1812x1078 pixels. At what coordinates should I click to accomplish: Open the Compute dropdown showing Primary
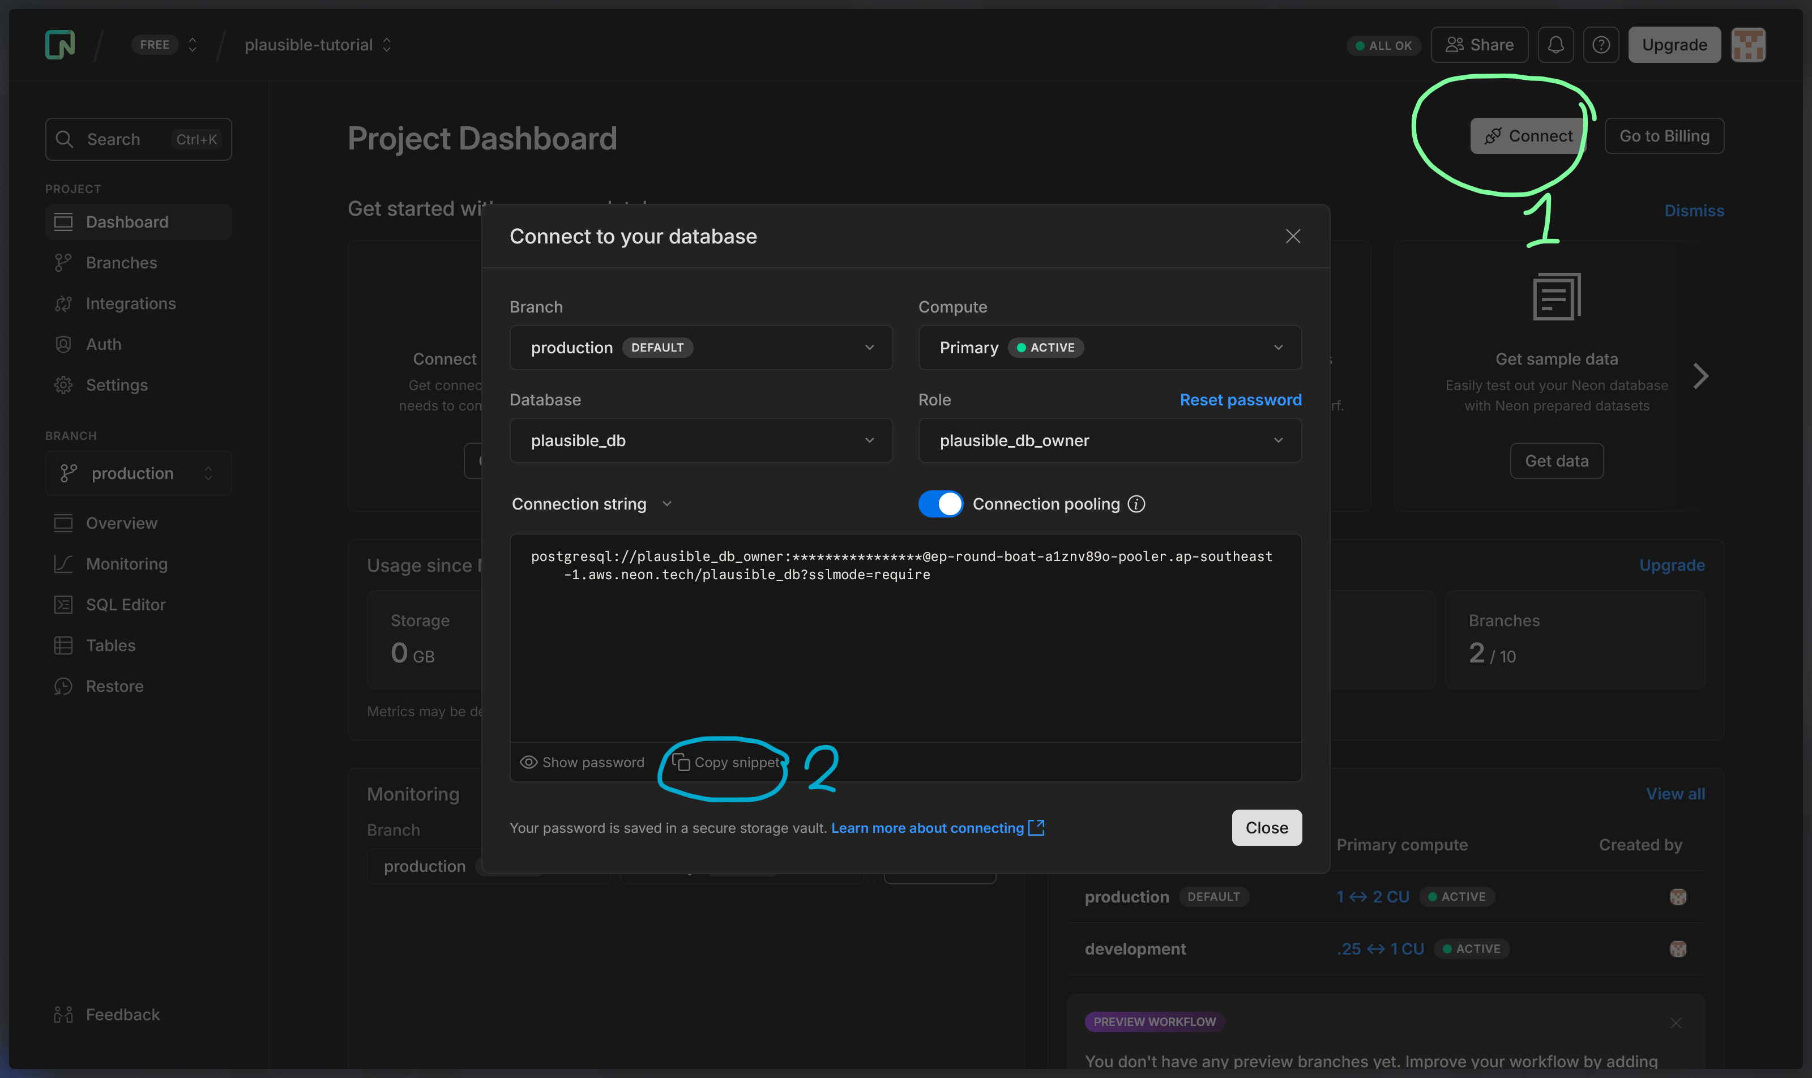point(1109,347)
